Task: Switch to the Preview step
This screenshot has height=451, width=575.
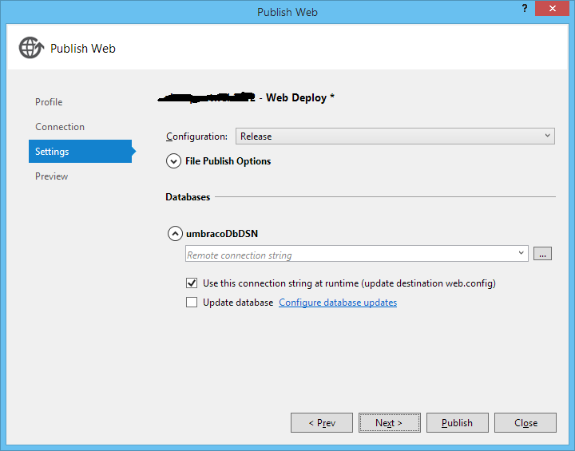Action: pos(52,176)
